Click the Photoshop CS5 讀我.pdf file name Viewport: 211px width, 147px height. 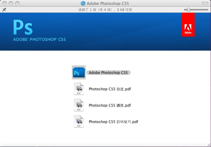click(x=110, y=105)
